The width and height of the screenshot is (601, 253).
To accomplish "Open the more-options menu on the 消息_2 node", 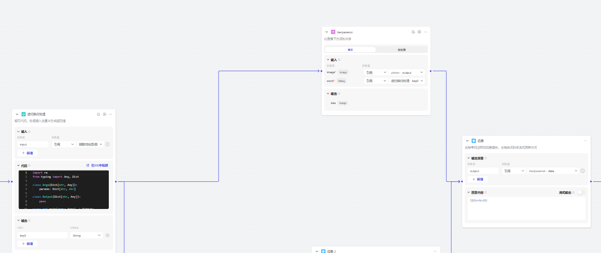I will point(435,251).
